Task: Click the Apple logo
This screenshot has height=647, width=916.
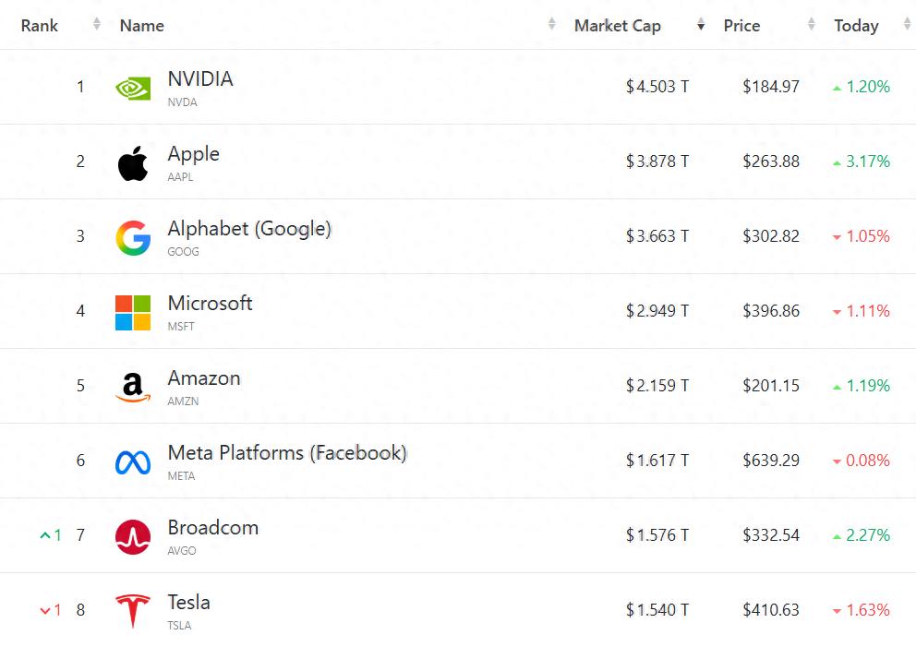Action: coord(132,163)
